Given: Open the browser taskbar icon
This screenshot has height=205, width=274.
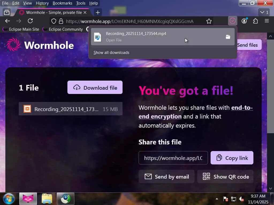Looking at the screenshot, I should pos(28,199).
